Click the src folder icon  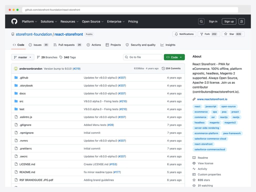tap(16, 101)
